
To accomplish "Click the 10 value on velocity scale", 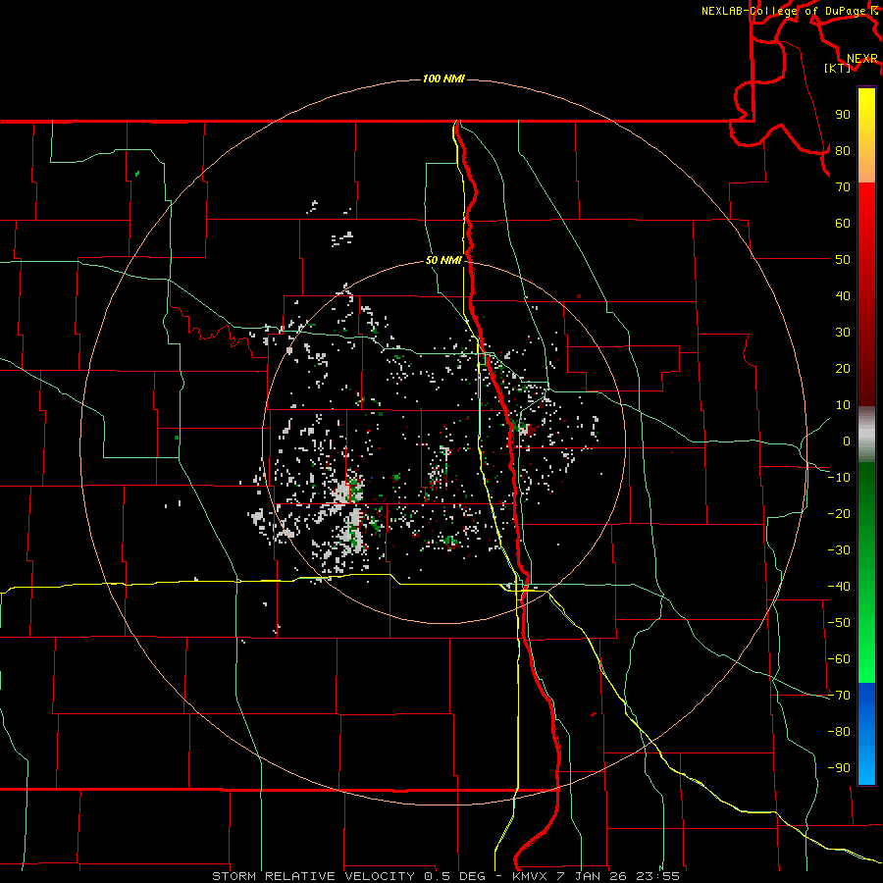I will pos(843,405).
